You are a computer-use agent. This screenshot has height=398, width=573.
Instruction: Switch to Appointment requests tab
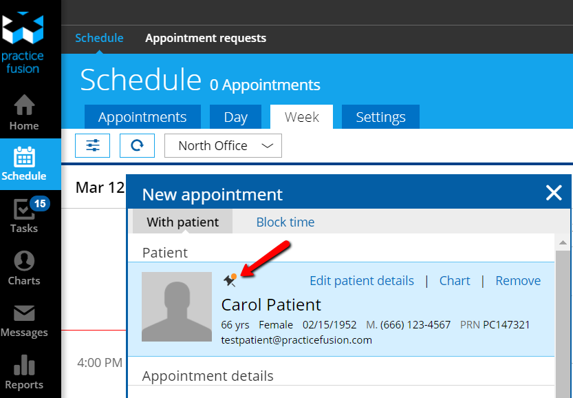(x=206, y=38)
